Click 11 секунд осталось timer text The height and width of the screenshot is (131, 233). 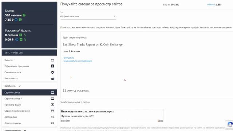click(x=76, y=91)
